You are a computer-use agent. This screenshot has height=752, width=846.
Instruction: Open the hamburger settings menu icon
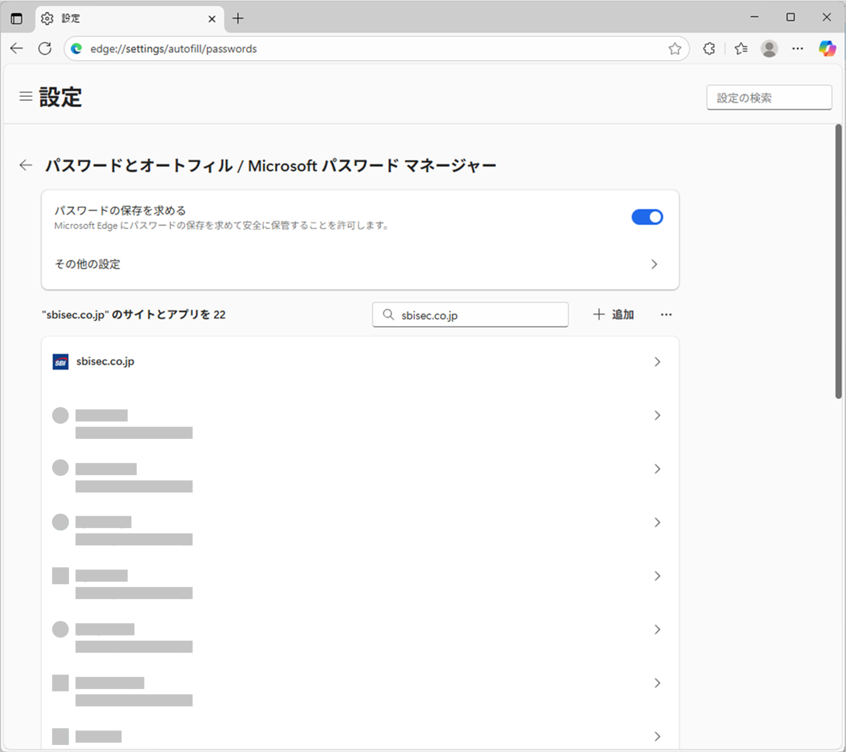26,96
